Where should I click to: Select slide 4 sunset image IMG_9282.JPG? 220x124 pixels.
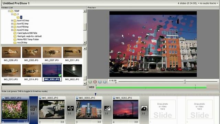[125, 110]
